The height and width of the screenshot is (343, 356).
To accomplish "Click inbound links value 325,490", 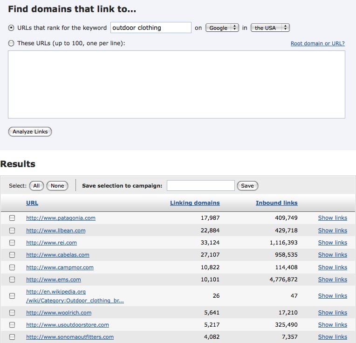I will click(x=286, y=325).
